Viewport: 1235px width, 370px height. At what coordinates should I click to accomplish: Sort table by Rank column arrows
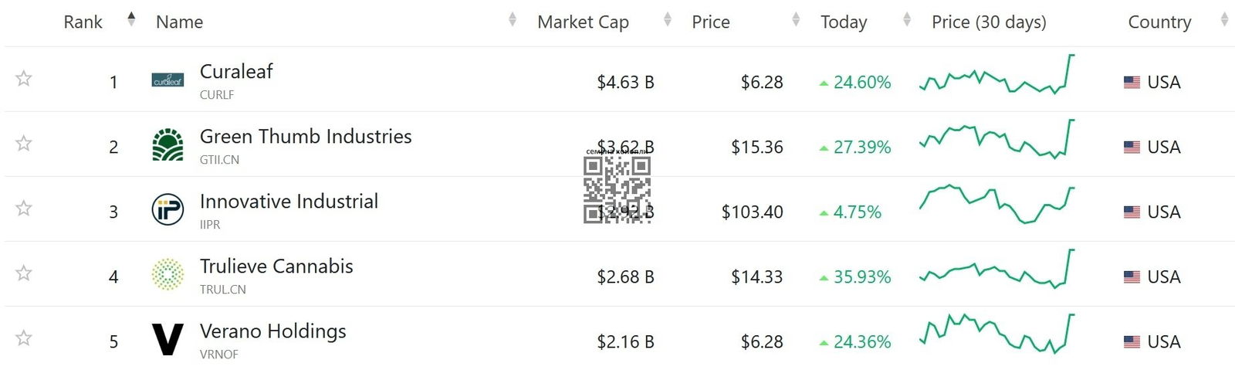(131, 19)
